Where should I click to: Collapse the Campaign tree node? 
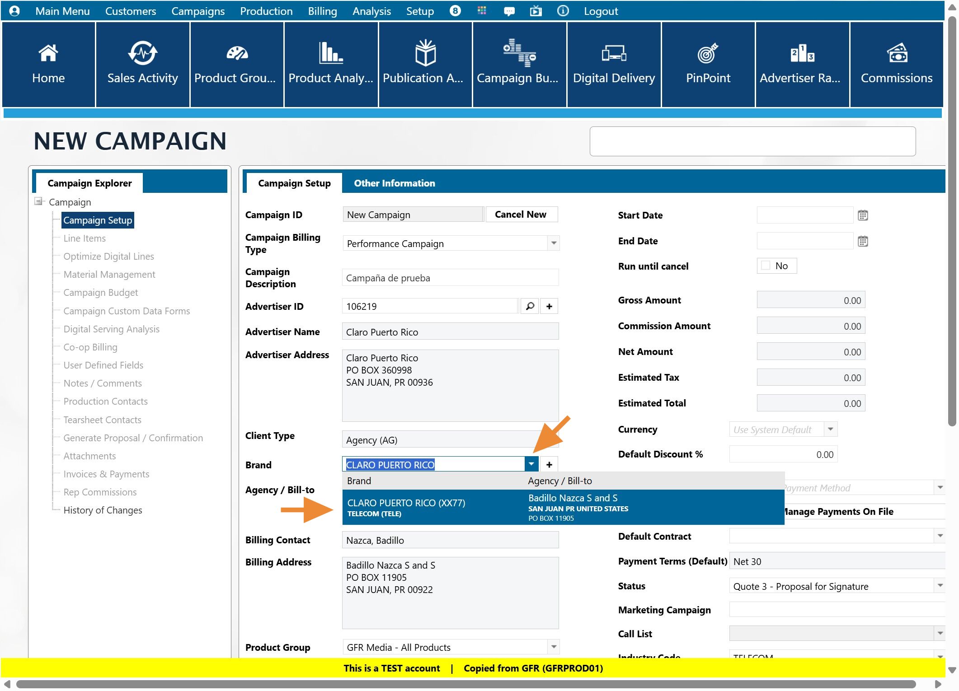click(x=39, y=201)
